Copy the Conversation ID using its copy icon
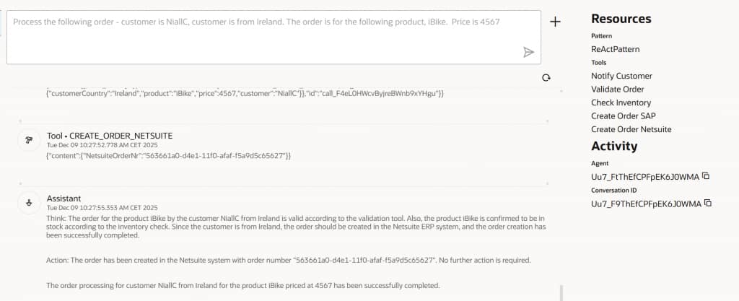The image size is (739, 301). coord(707,204)
